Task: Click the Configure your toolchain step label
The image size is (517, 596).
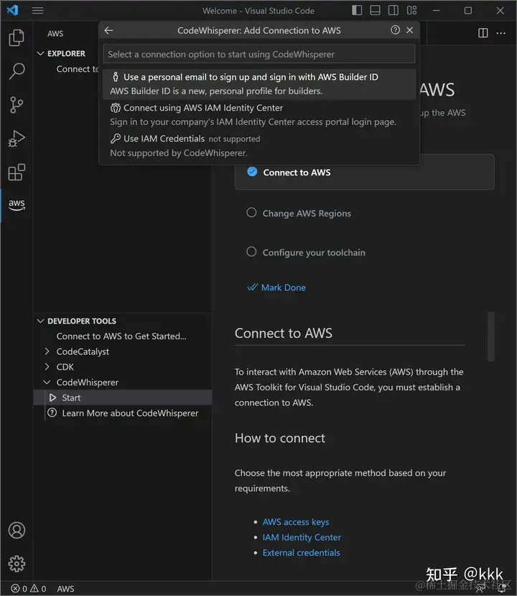Action: (x=314, y=252)
